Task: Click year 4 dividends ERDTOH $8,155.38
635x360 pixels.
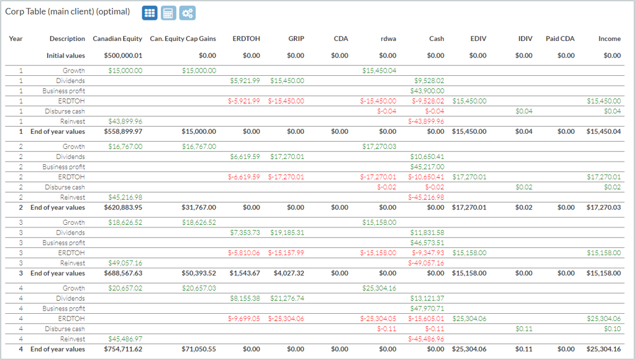Action: click(245, 299)
